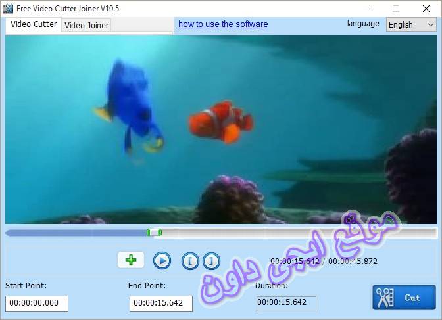Click the total time 00:00:45.872 readout

[x=353, y=261]
